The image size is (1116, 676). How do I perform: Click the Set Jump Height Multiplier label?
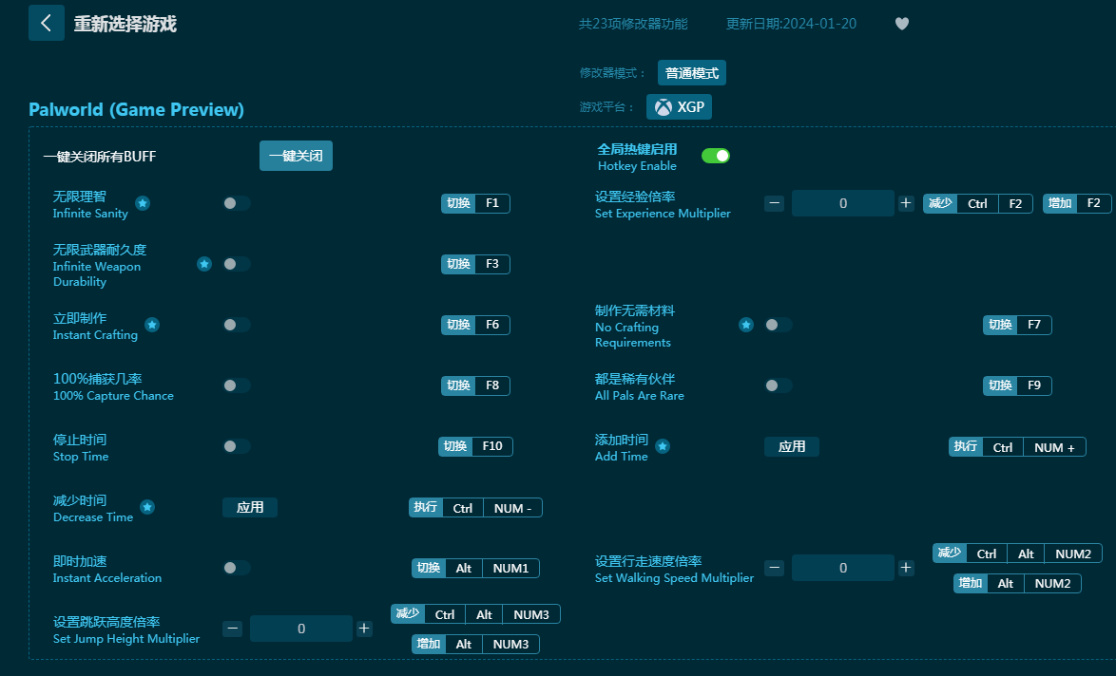pyautogui.click(x=126, y=639)
